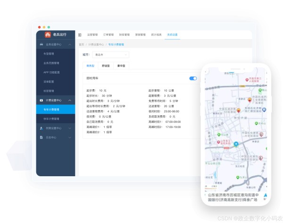Expand the 权限设置中心 section chevron
Image resolution: width=283 pixels, height=223 pixels.
70,128
